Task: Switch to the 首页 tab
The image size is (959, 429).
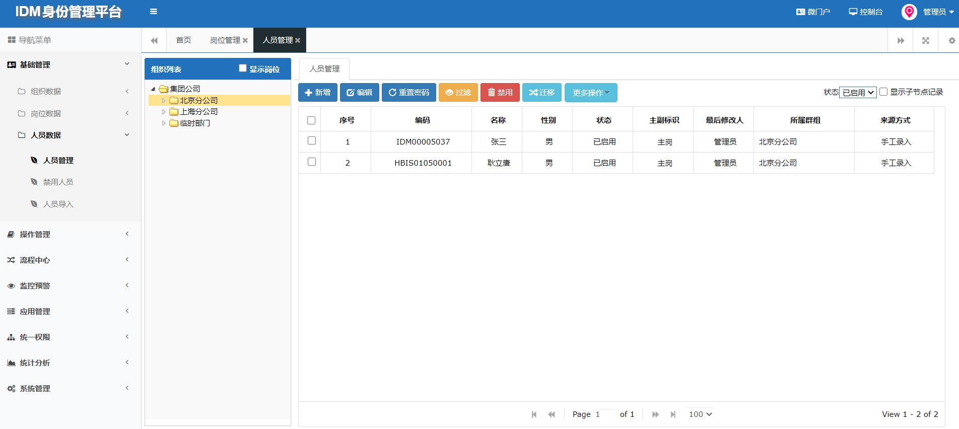Action: point(183,40)
